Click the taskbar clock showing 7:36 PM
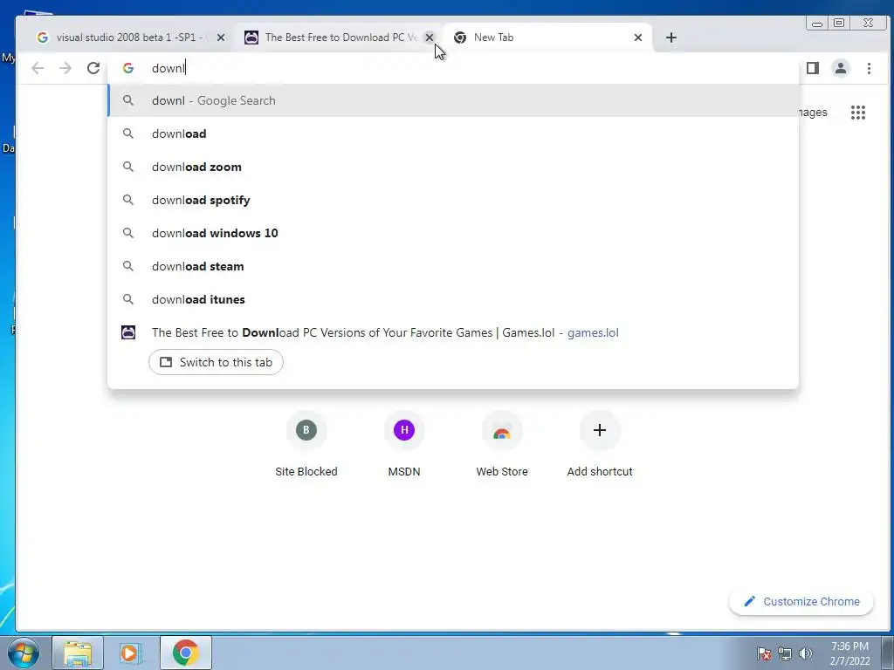Image resolution: width=894 pixels, height=670 pixels. click(849, 653)
